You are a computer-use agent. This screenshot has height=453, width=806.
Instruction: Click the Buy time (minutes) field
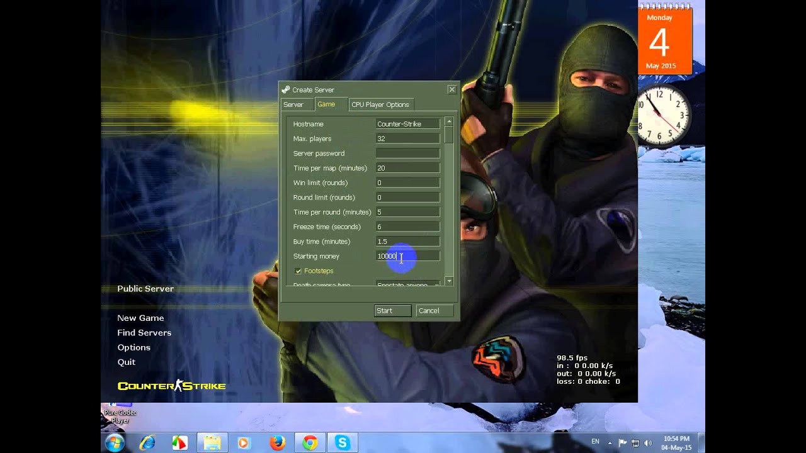(408, 241)
